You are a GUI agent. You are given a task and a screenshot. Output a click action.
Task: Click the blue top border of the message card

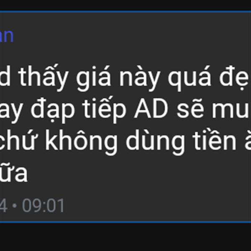click(125, 12)
